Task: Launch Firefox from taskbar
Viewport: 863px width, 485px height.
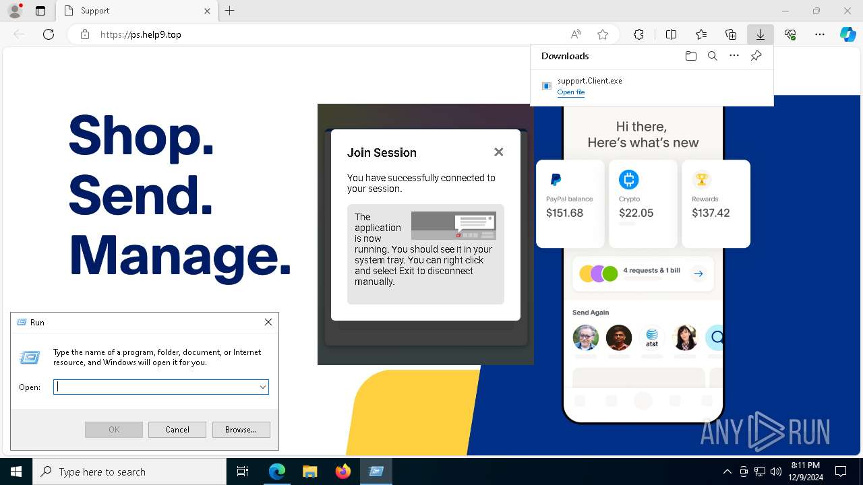Action: click(343, 472)
